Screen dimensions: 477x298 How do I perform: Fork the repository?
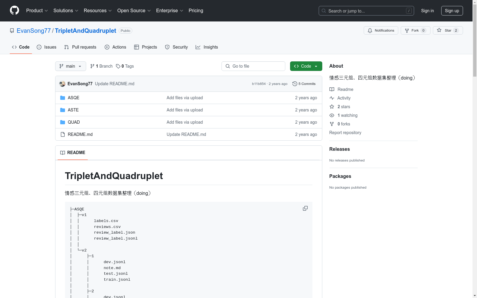pyautogui.click(x=415, y=30)
